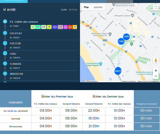Switch to RETOUR direction

(73, 10)
